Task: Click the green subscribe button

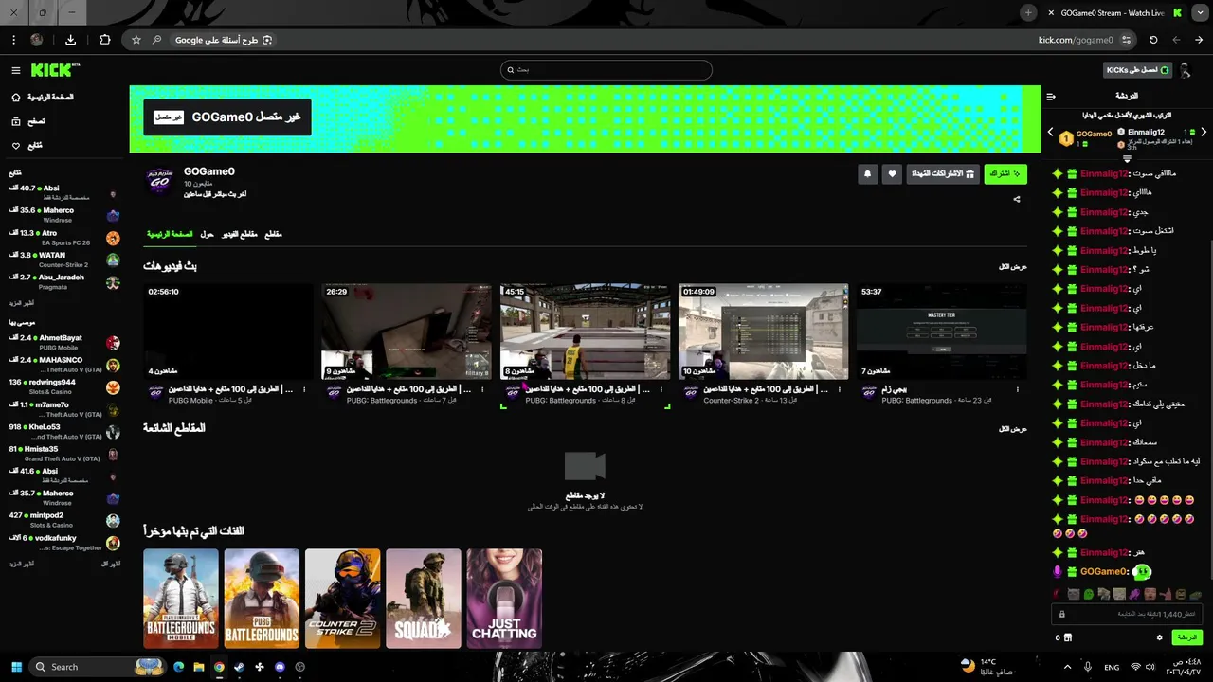Action: (1005, 174)
